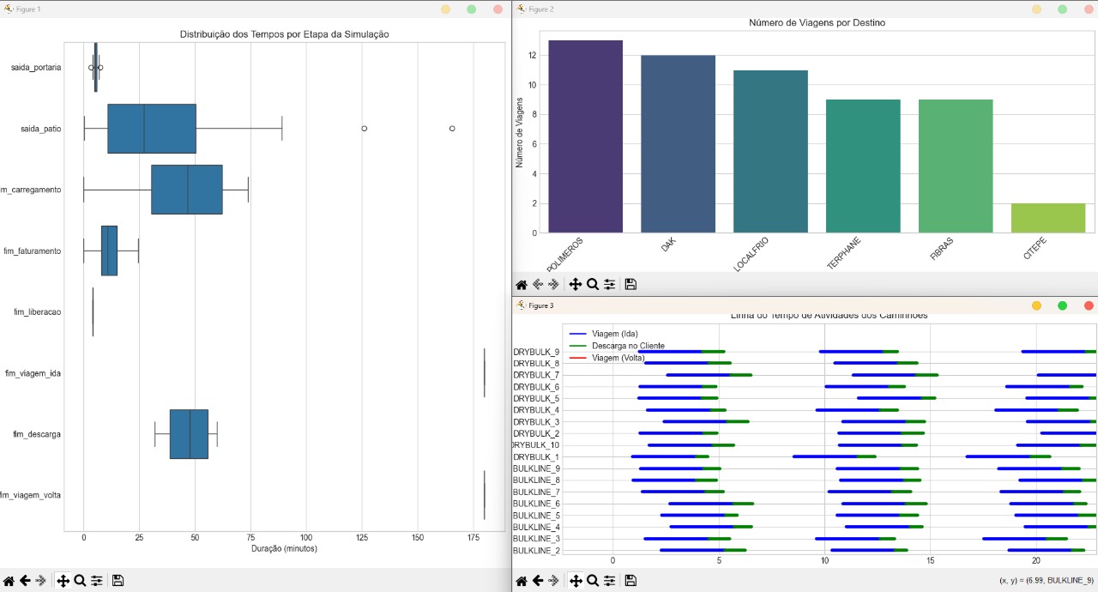The image size is (1098, 592).
Task: Select the saida_patio boxplot box
Action: point(152,129)
